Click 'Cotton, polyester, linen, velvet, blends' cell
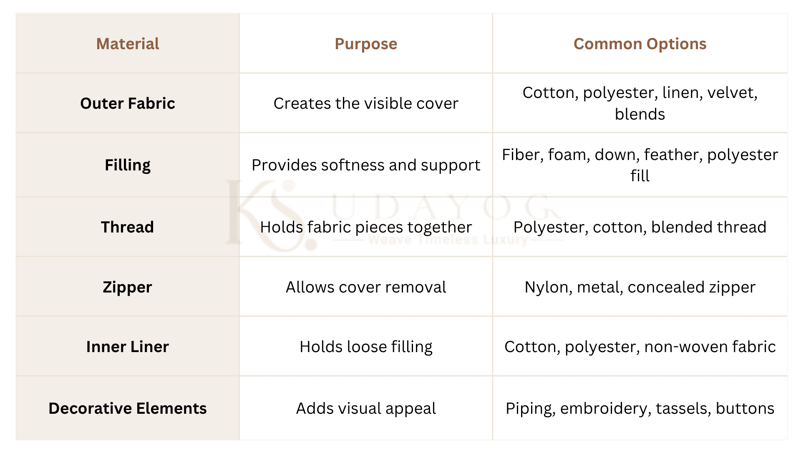801x450 pixels. pyautogui.click(x=640, y=103)
